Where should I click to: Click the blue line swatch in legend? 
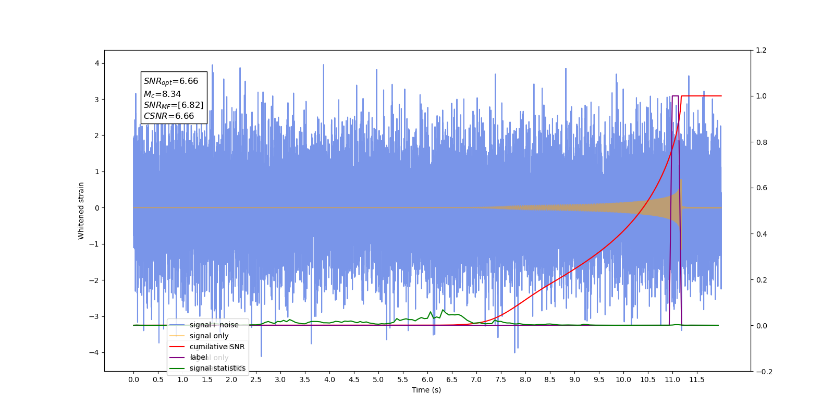click(x=177, y=325)
